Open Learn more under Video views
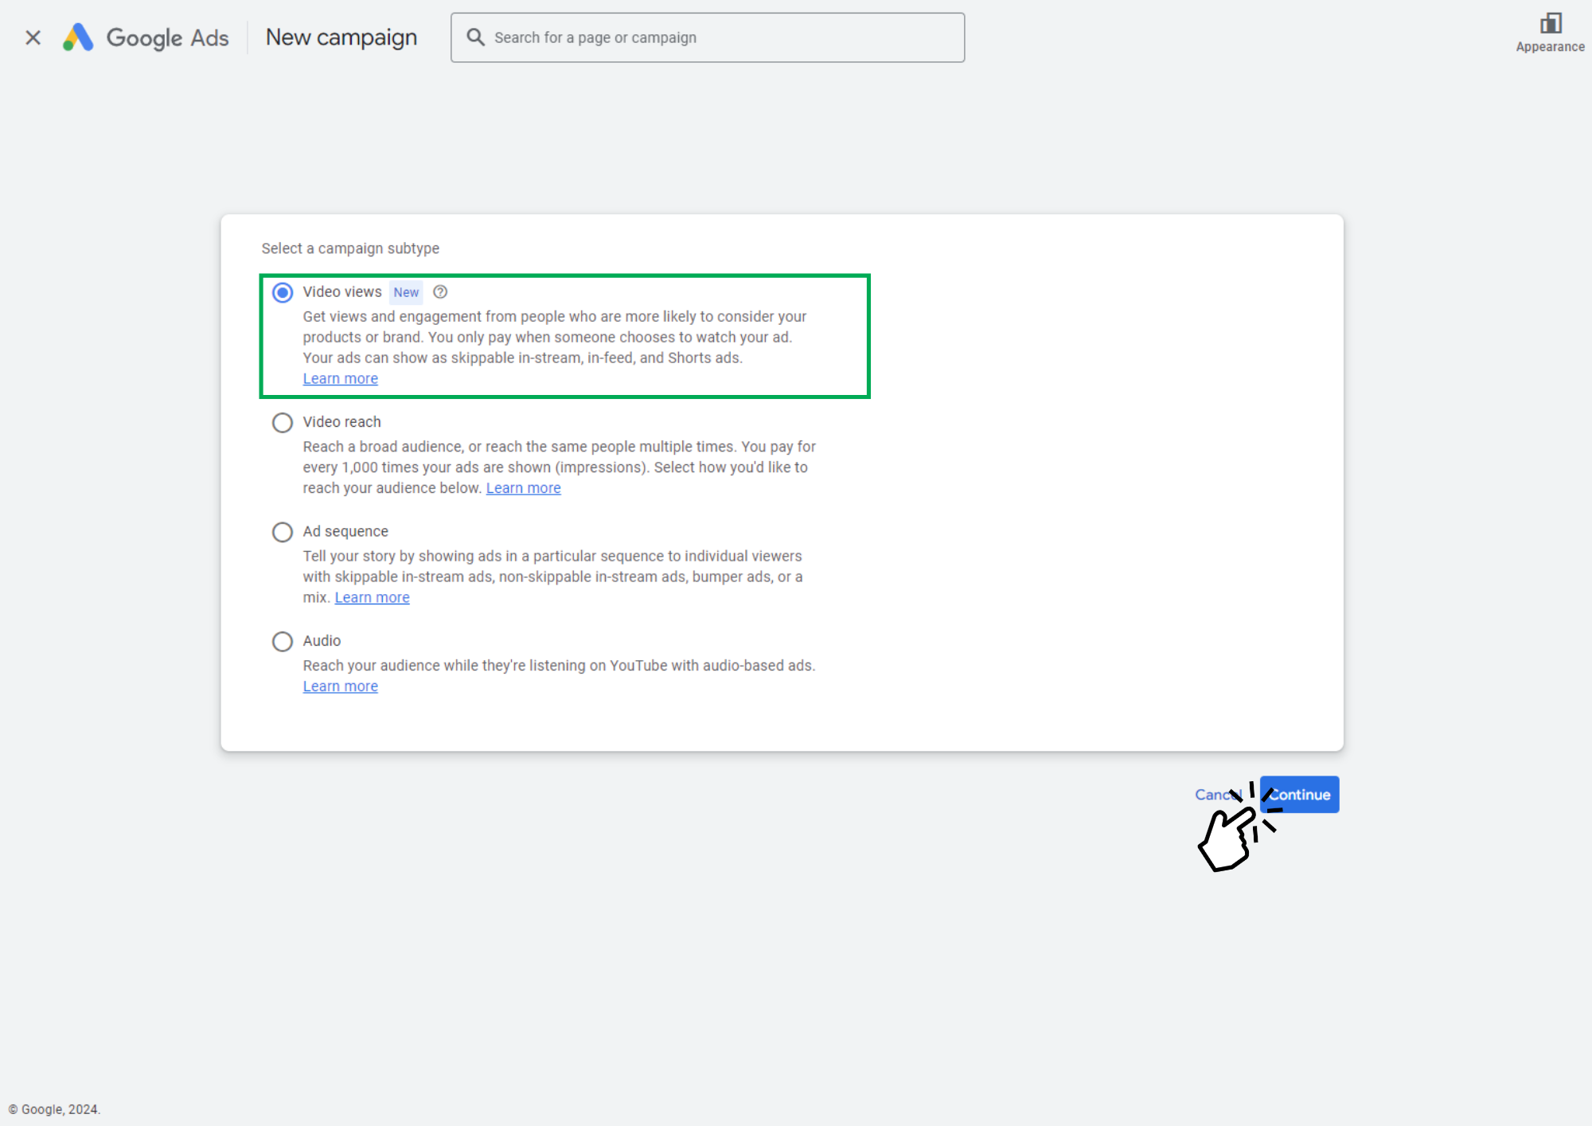This screenshot has width=1592, height=1126. tap(340, 379)
